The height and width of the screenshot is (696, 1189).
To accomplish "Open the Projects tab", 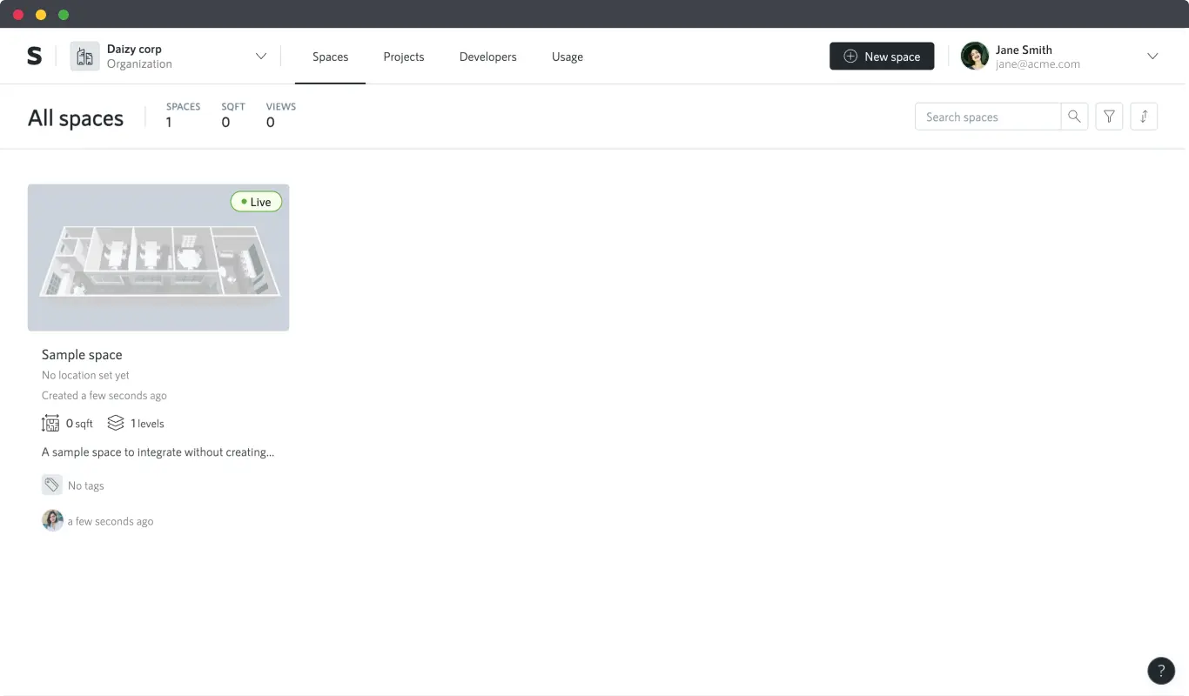I will coord(404,57).
